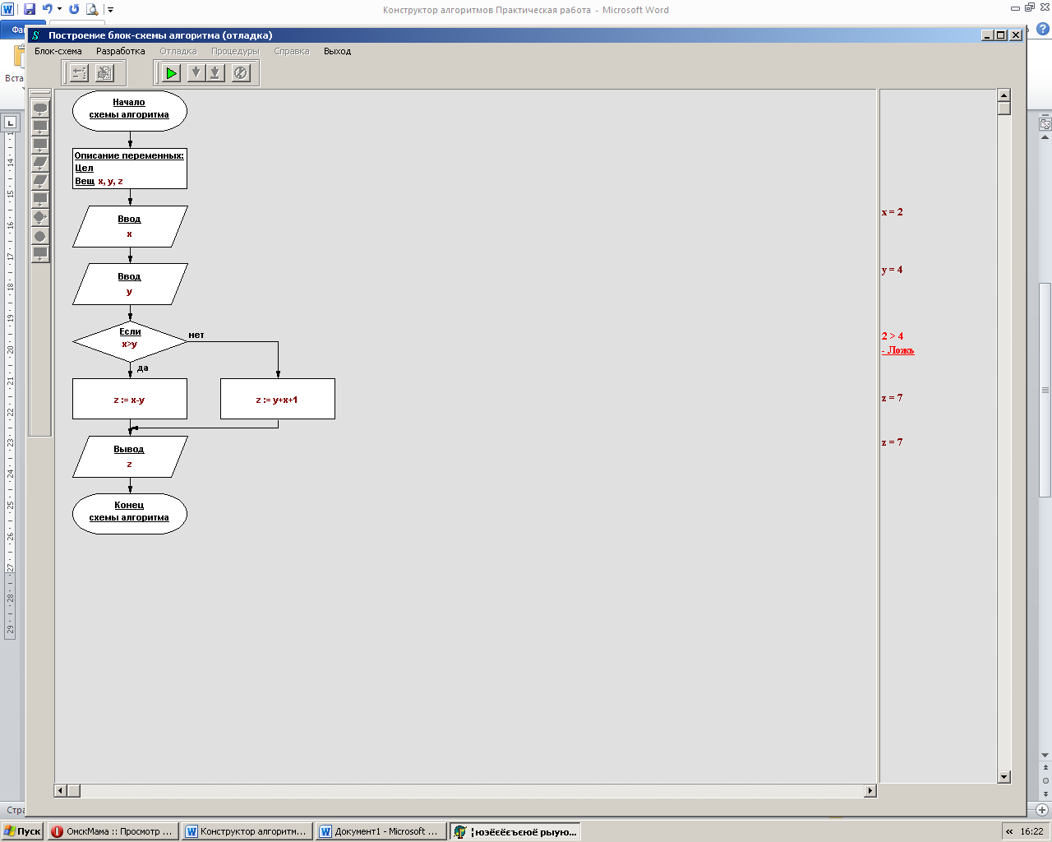Viewport: 1052px width, 842px height.
Task: Click Word scrollbar down arrow
Action: (x=1045, y=756)
